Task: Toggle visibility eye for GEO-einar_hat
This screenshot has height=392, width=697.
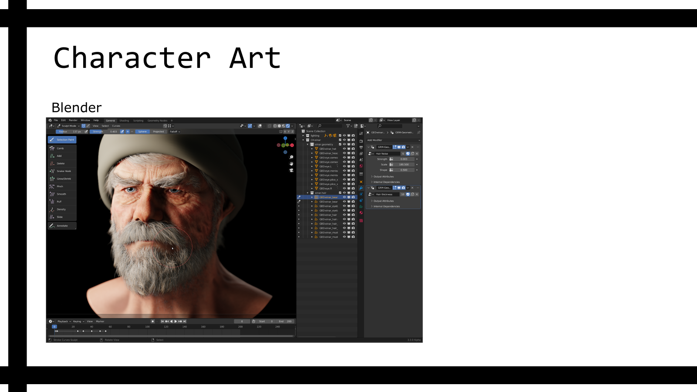Action: (x=344, y=149)
